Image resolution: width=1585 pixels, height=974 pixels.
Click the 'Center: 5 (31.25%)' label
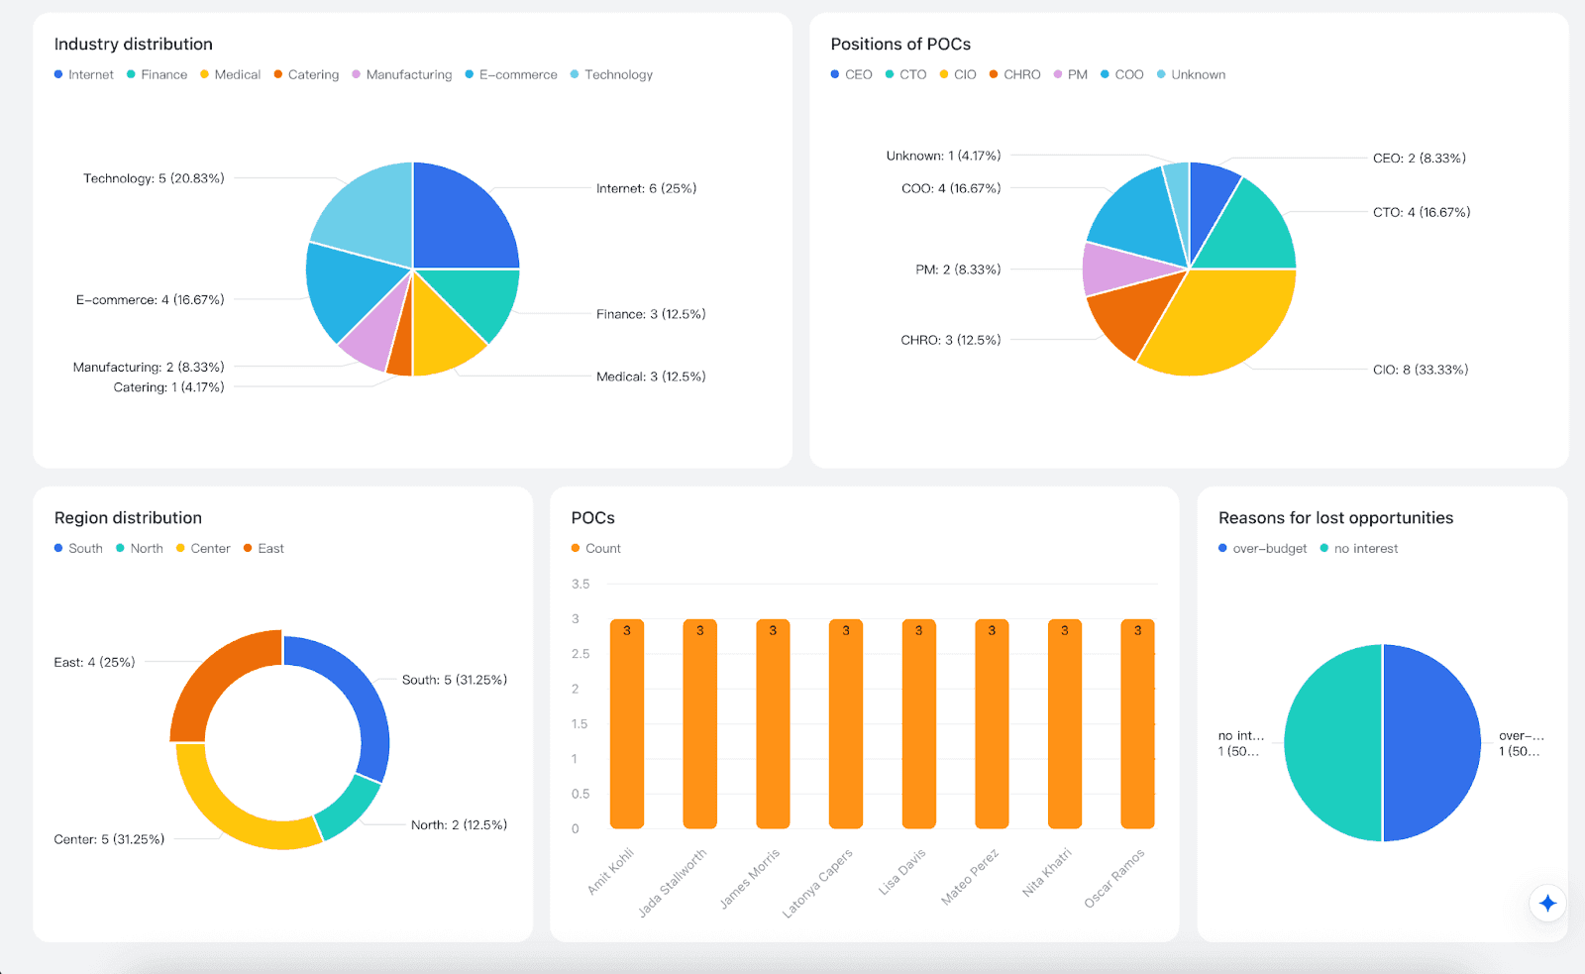point(109,839)
